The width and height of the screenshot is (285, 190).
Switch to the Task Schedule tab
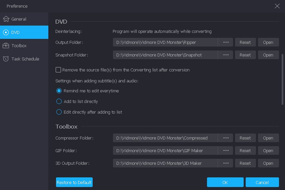(25, 59)
